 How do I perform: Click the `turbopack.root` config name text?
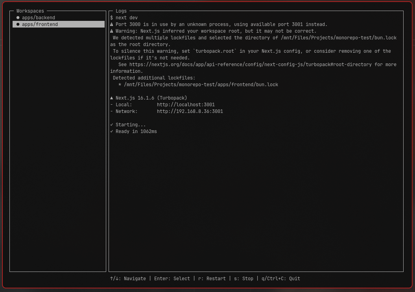pyautogui.click(x=215, y=51)
